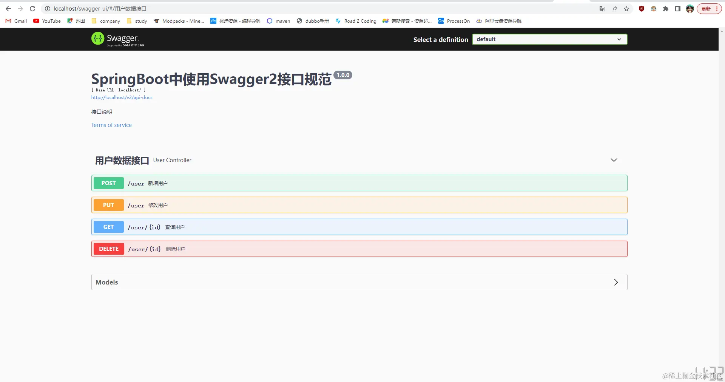Expand the PUT /user 修改用户 operation
This screenshot has height=382, width=725.
click(x=359, y=205)
